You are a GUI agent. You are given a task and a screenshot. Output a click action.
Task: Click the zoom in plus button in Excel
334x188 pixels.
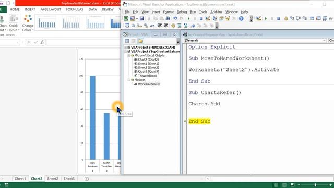[x=330, y=185]
